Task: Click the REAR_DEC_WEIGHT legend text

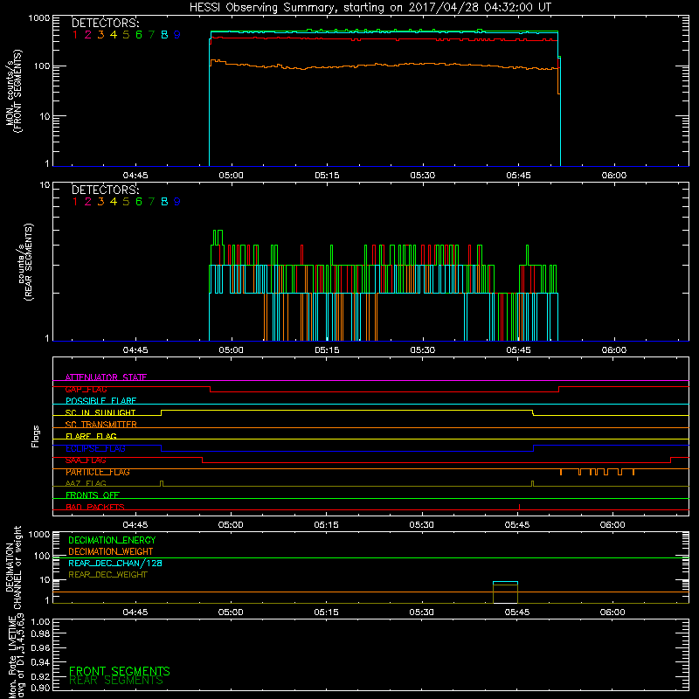Action: coord(107,575)
